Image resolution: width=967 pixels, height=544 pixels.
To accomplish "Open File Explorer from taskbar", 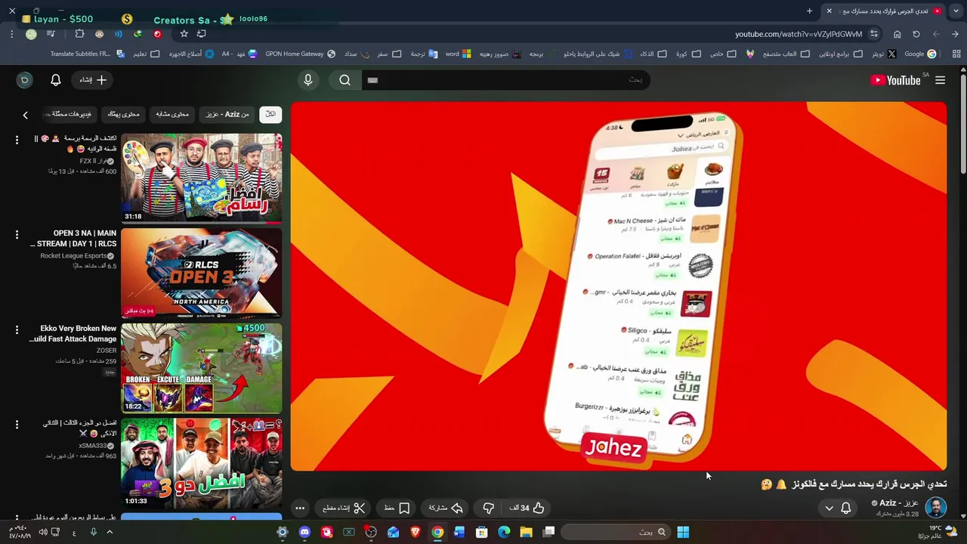I will tap(526, 532).
